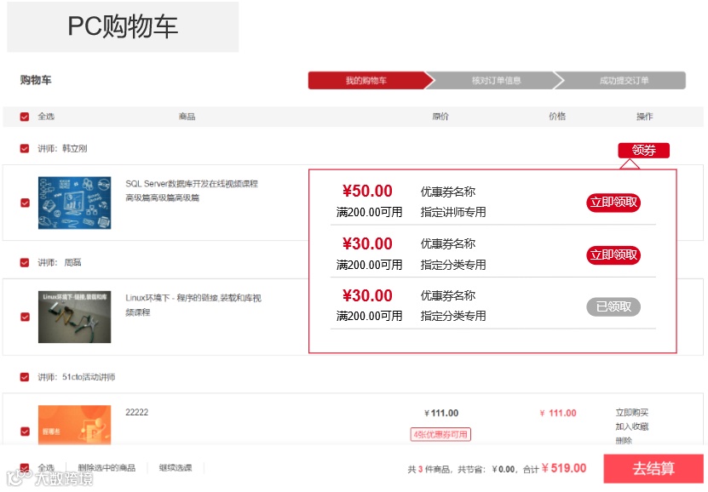Image resolution: width=708 pixels, height=492 pixels.
Task: Click the greyed 已领取 coupon button
Action: click(613, 306)
